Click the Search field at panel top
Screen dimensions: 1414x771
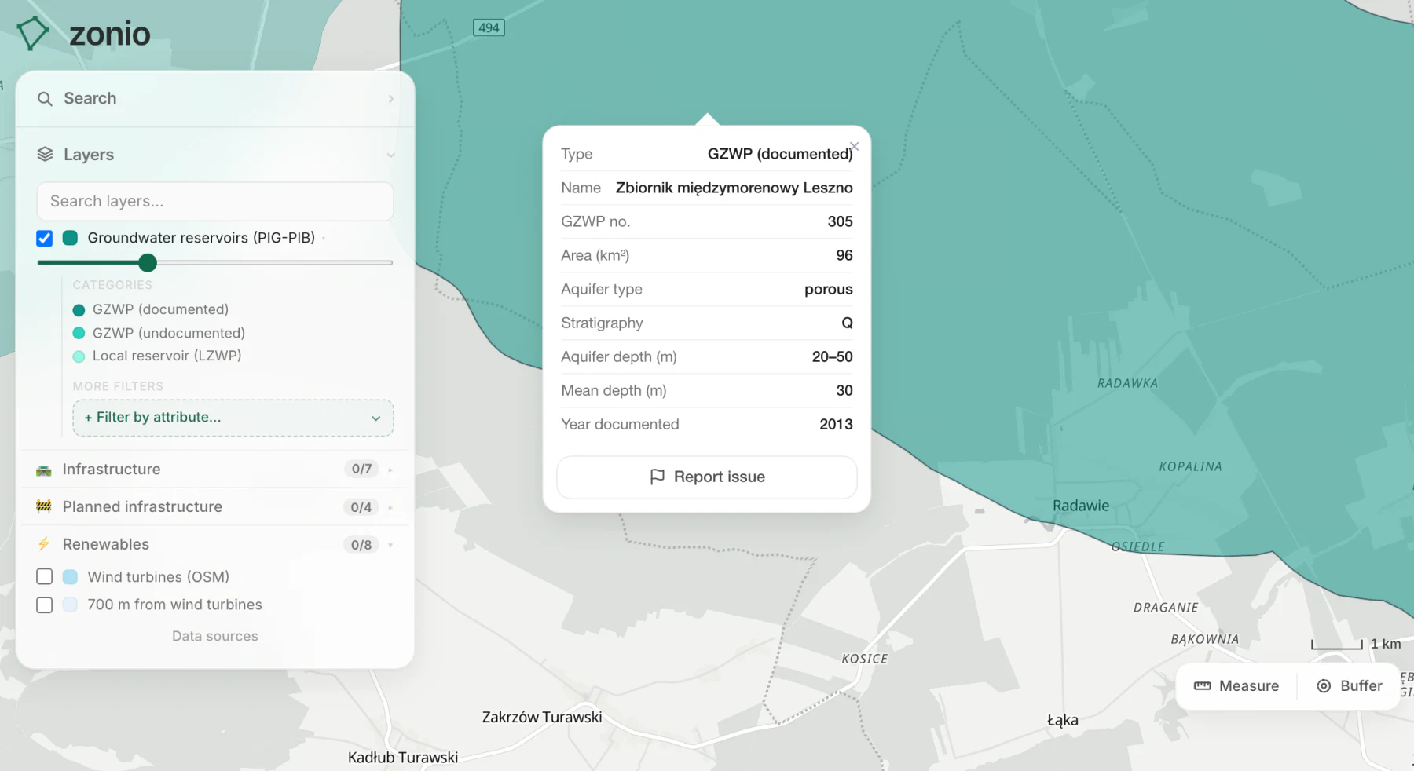click(215, 99)
